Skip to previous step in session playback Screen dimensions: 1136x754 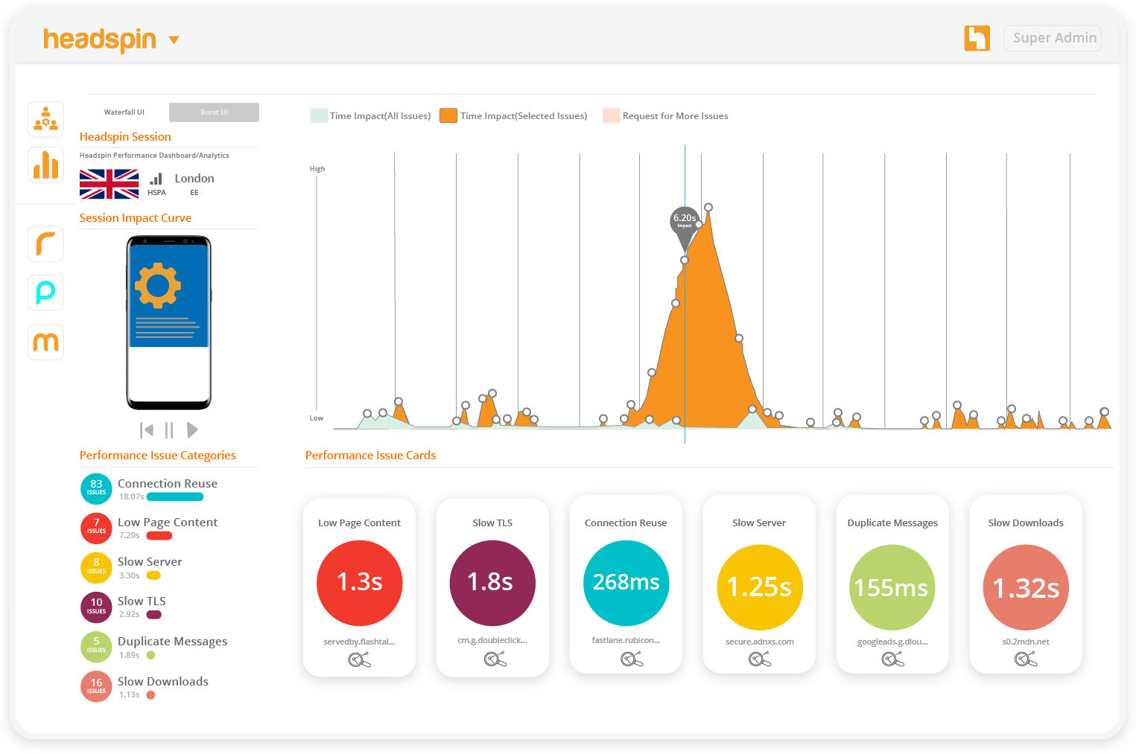(x=147, y=430)
